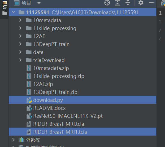Click the Expand All toolbar icon

click(x=118, y=3)
